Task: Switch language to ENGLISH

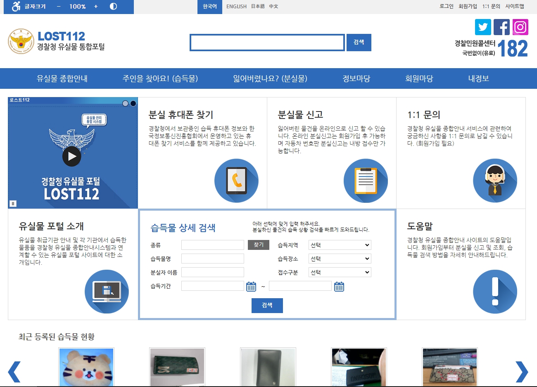Action: pos(236,7)
